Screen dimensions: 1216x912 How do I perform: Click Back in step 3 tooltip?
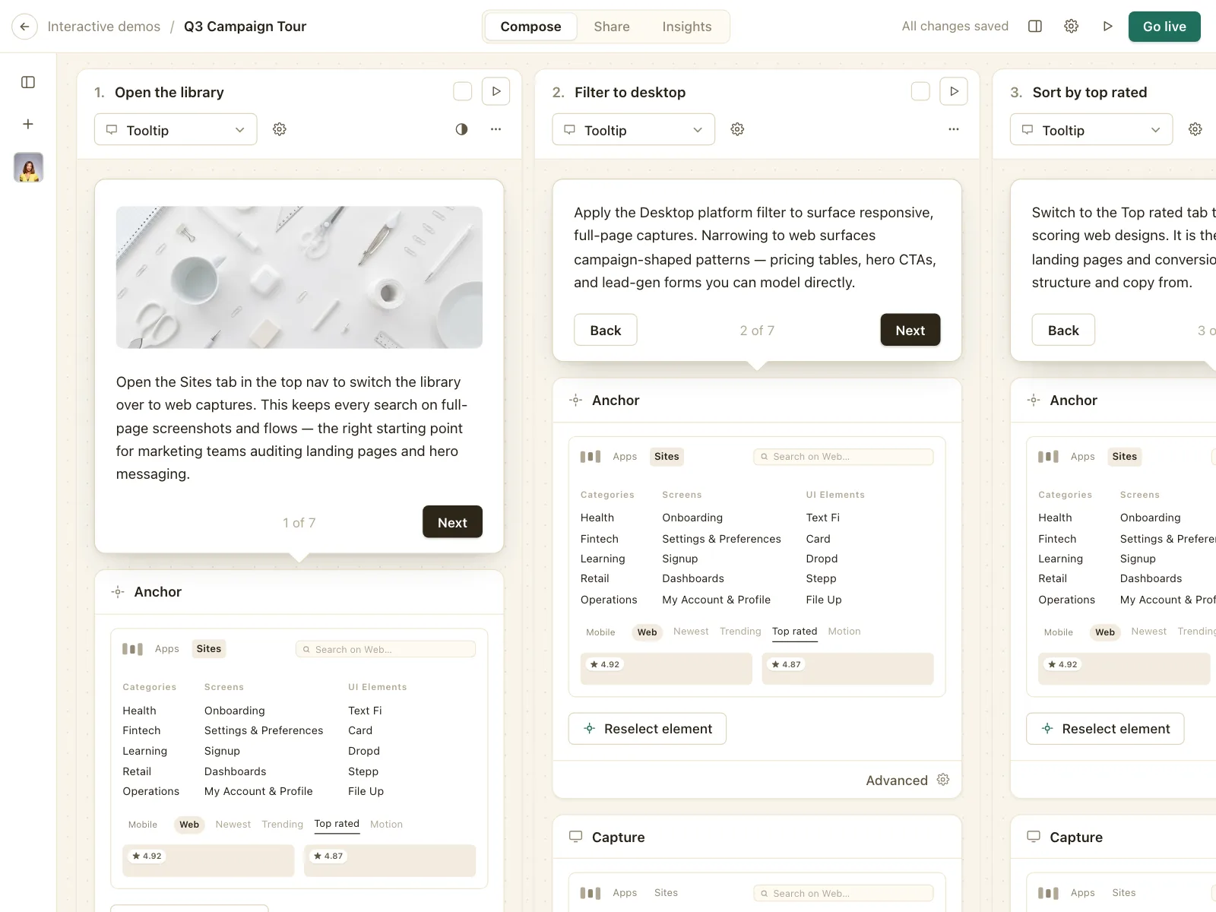point(1063,330)
